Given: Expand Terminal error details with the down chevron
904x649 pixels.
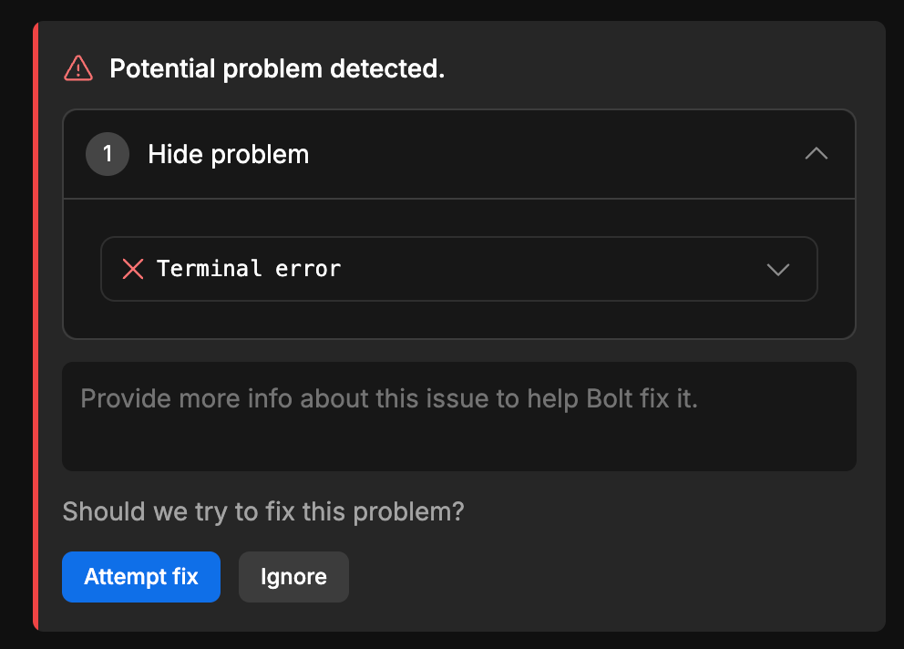Looking at the screenshot, I should [x=777, y=269].
